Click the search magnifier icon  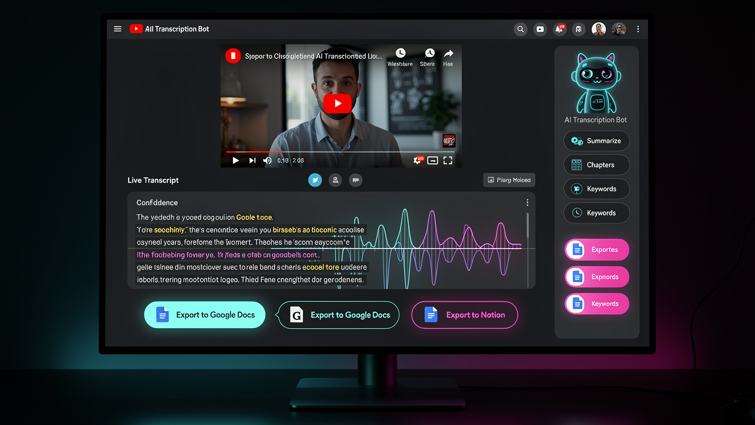pyautogui.click(x=520, y=29)
